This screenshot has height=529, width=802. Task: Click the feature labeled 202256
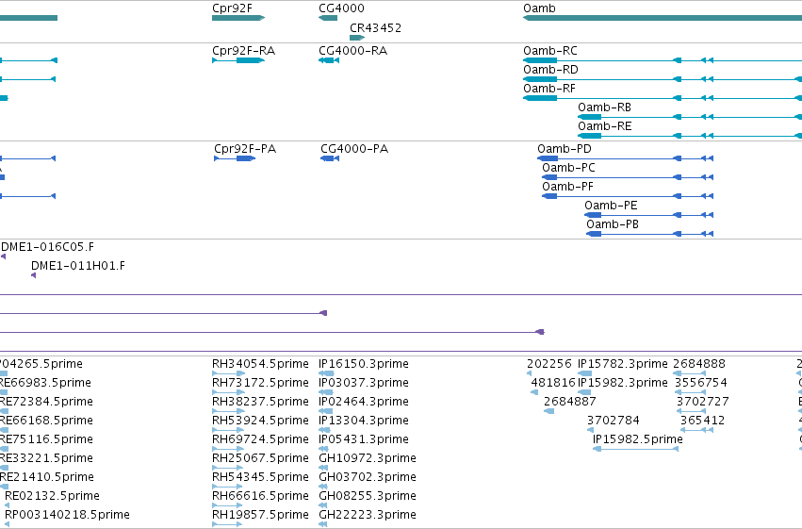549,364
